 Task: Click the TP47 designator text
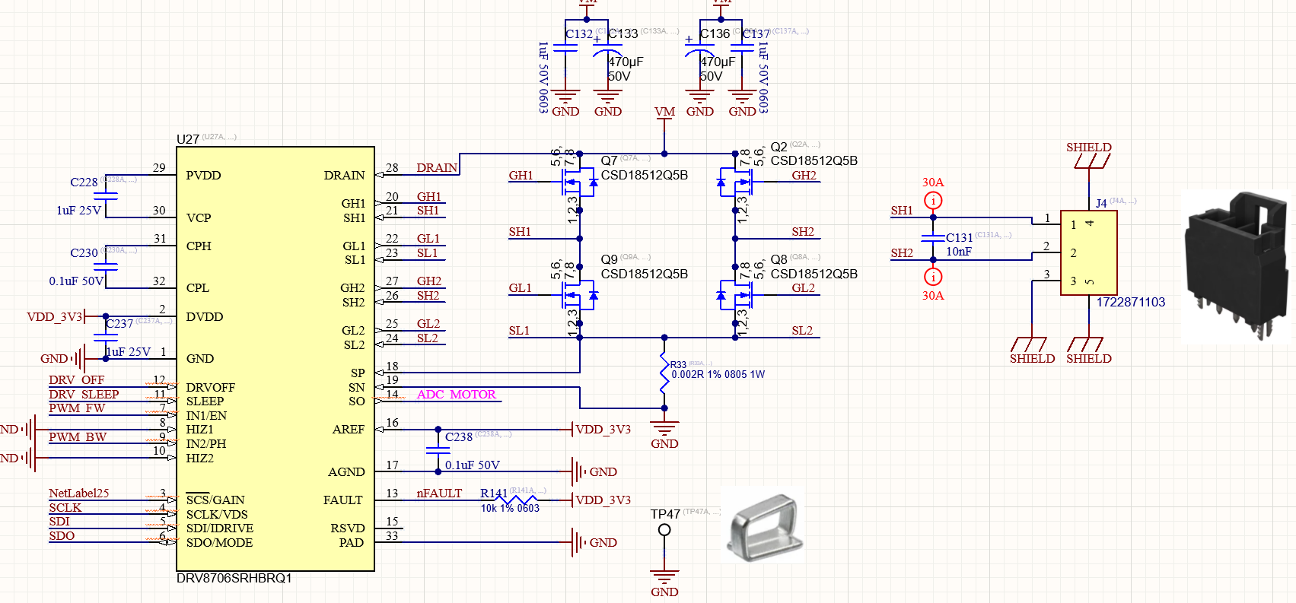[x=665, y=514]
